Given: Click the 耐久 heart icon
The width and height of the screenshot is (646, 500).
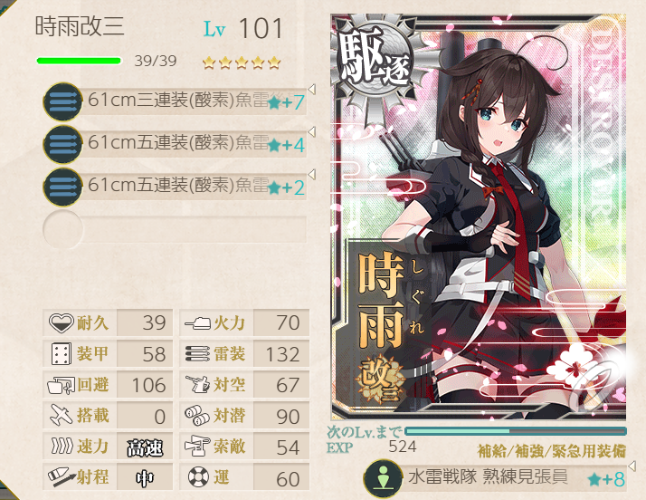Looking at the screenshot, I should 61,322.
